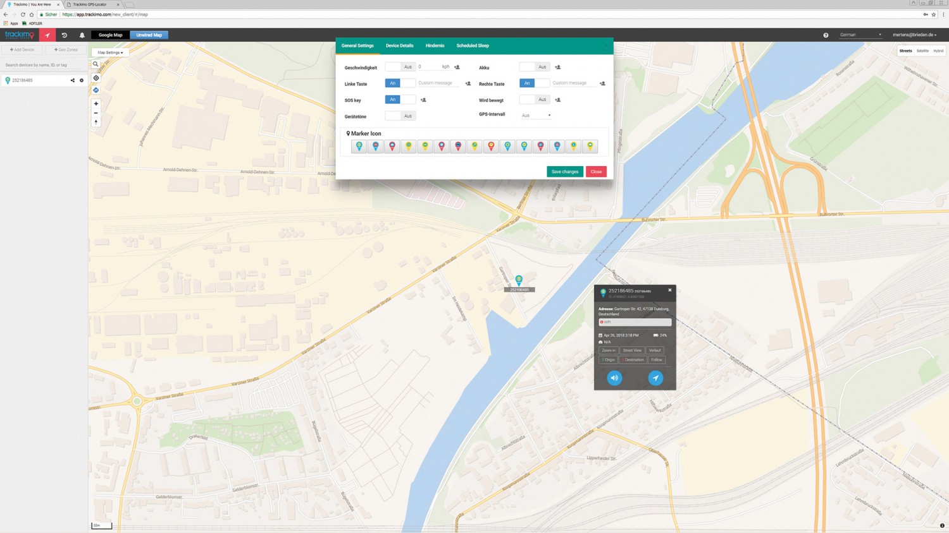Image resolution: width=949 pixels, height=533 pixels.
Task: Open the Hindernis tab
Action: 435,45
